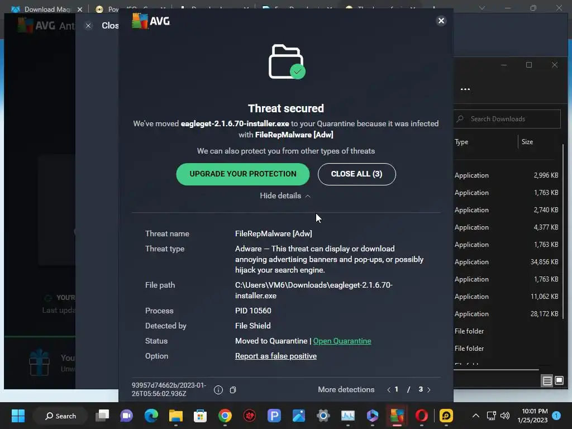Launch Opera browser from the taskbar
The height and width of the screenshot is (429, 572).
(421, 416)
